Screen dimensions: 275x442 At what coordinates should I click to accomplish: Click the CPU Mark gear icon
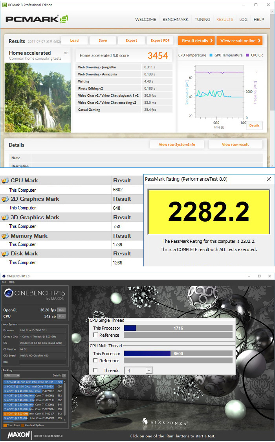5,180
